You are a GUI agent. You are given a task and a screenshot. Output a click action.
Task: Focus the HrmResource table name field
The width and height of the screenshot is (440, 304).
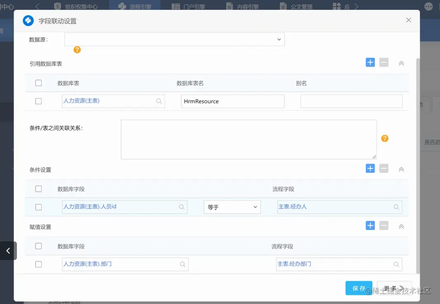coord(233,101)
